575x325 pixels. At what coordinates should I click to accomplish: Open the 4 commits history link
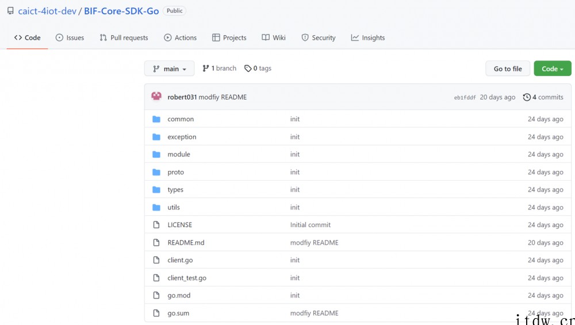[543, 97]
